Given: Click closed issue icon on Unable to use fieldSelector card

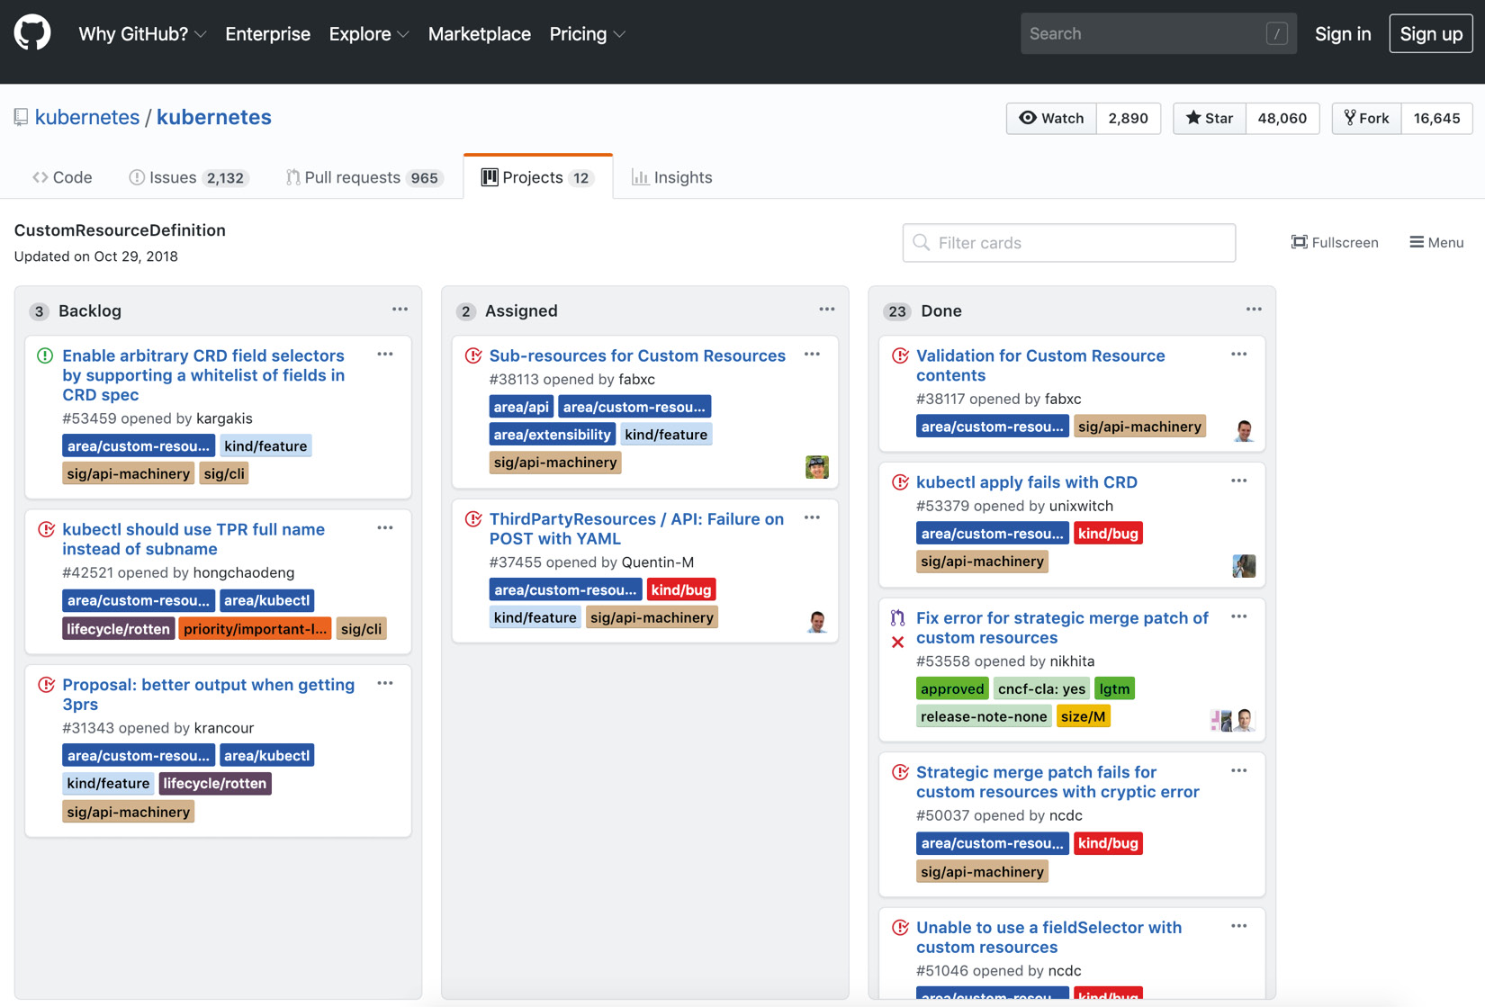Looking at the screenshot, I should [x=900, y=928].
